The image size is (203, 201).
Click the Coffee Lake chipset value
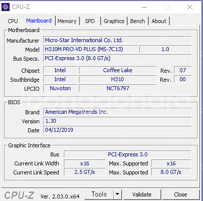click(x=118, y=70)
